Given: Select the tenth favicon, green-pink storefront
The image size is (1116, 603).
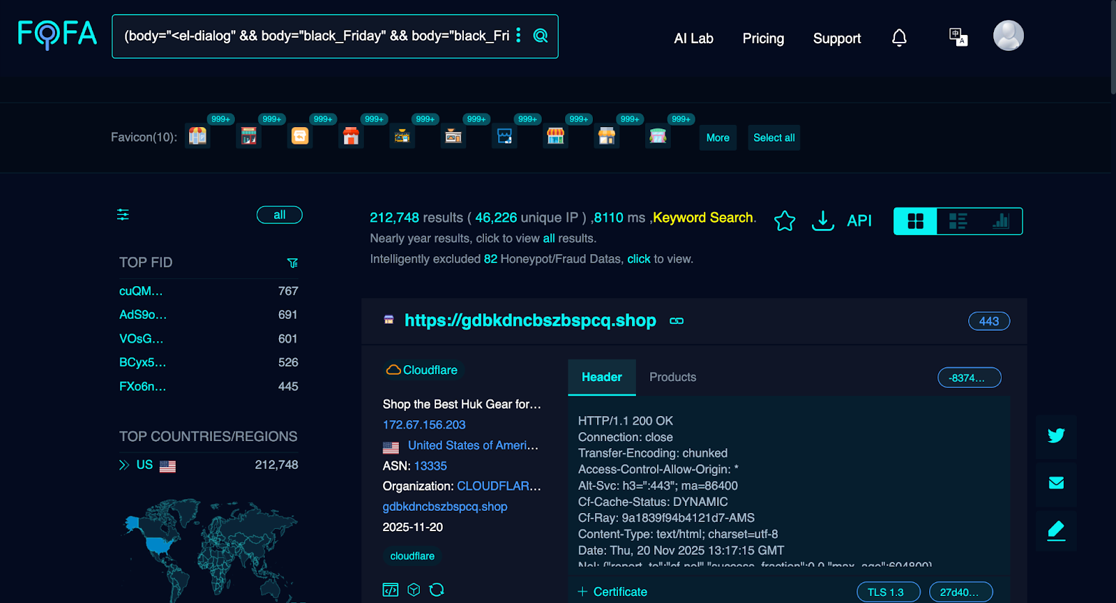Looking at the screenshot, I should coord(658,136).
